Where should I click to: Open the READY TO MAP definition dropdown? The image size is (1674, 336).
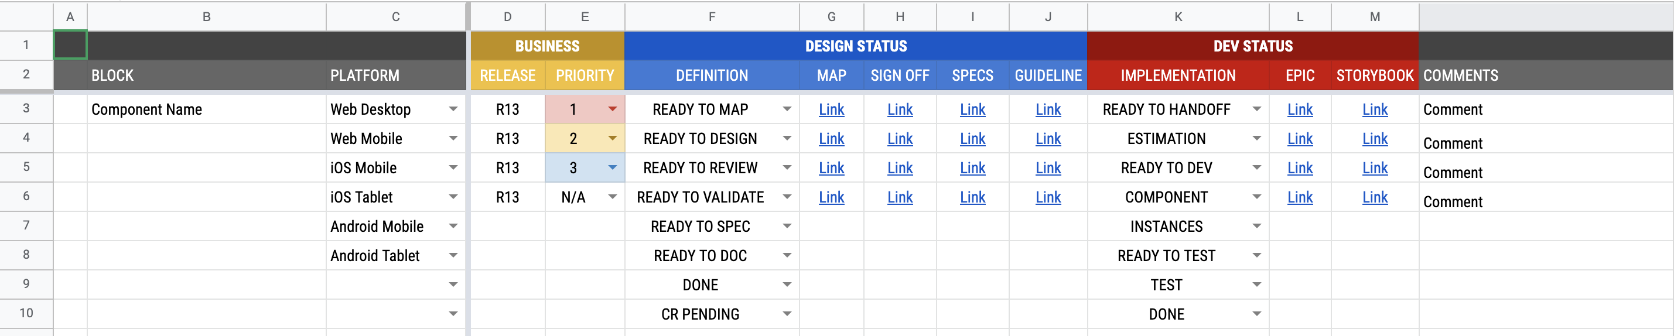[x=786, y=109]
